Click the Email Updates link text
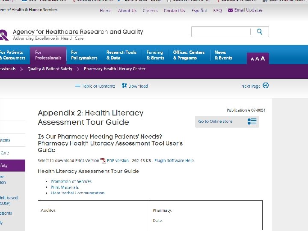The width and height of the screenshot is (308, 231). point(249,10)
